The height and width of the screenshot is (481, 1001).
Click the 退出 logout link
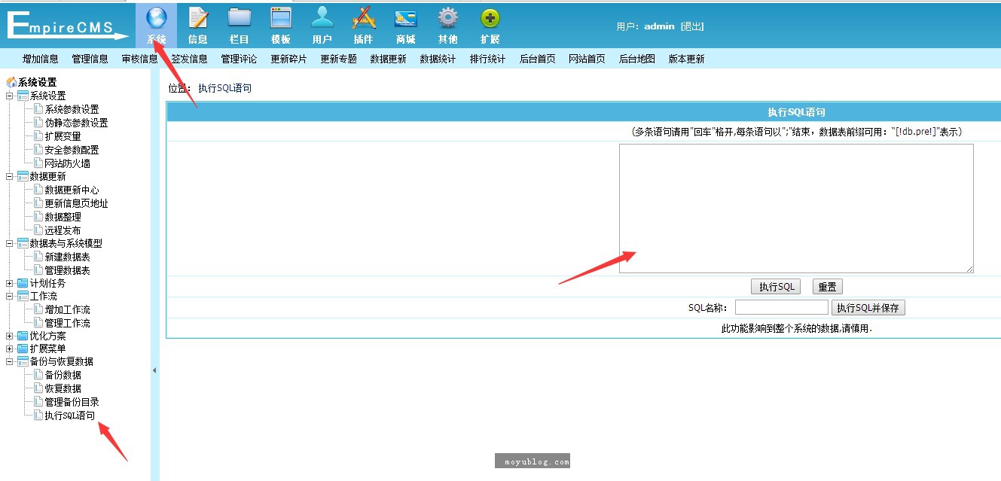692,26
